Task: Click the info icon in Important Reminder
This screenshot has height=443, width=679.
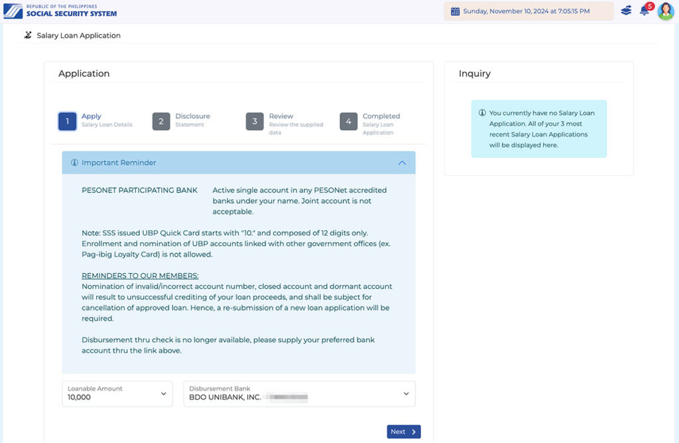Action: [74, 162]
